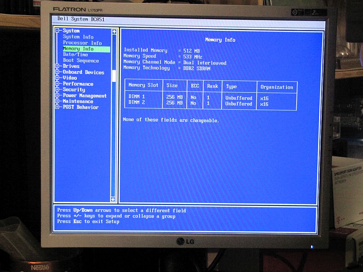Click the menu scrollbar thumb
Viewport: 363px width, 272px height.
point(114,76)
